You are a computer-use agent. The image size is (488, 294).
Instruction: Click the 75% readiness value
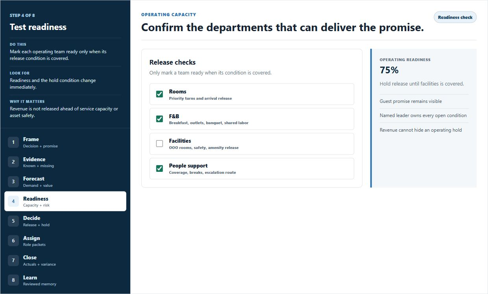click(x=389, y=70)
